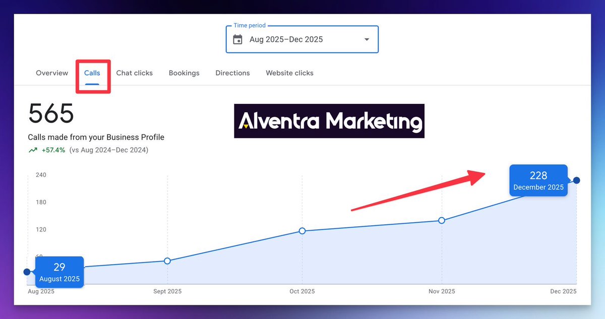Viewport: 605px width, 319px height.
Task: Go to the Bookings tab
Action: tap(184, 73)
